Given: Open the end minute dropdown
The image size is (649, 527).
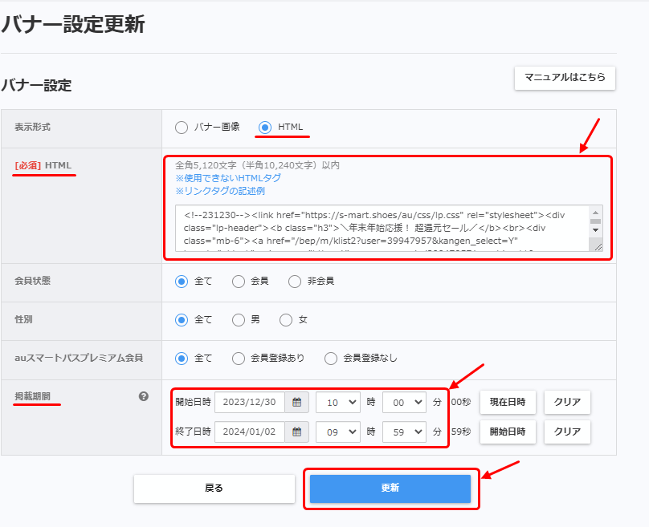Looking at the screenshot, I should coord(403,432).
